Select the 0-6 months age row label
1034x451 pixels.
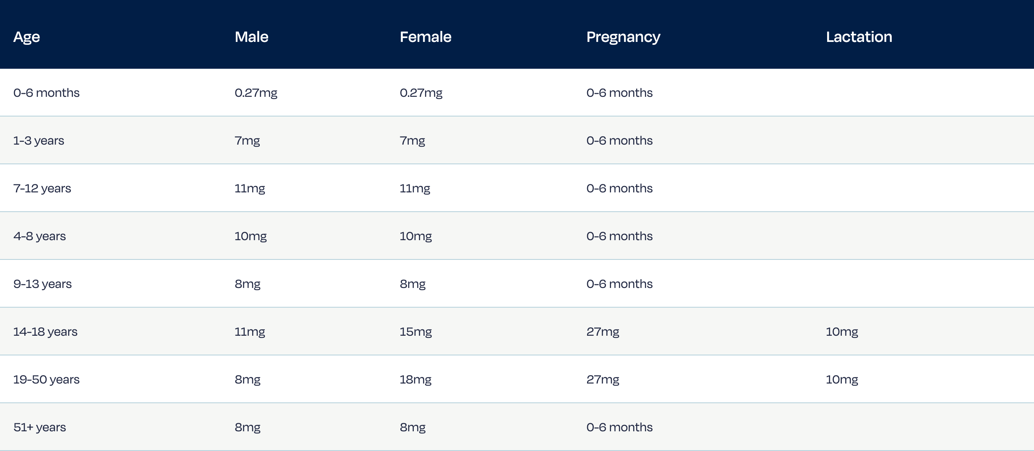click(46, 93)
